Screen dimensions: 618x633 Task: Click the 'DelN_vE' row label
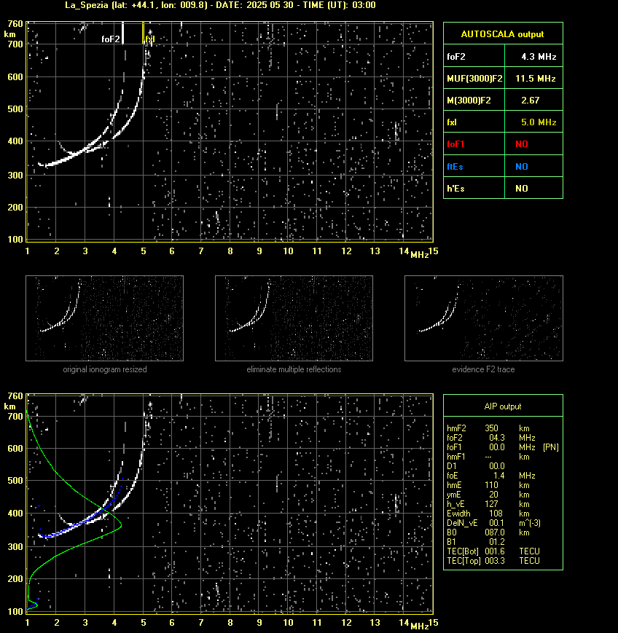click(x=462, y=523)
